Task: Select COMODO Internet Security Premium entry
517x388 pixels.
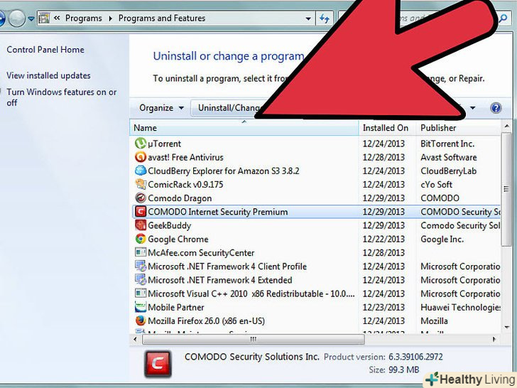Action: (x=217, y=212)
